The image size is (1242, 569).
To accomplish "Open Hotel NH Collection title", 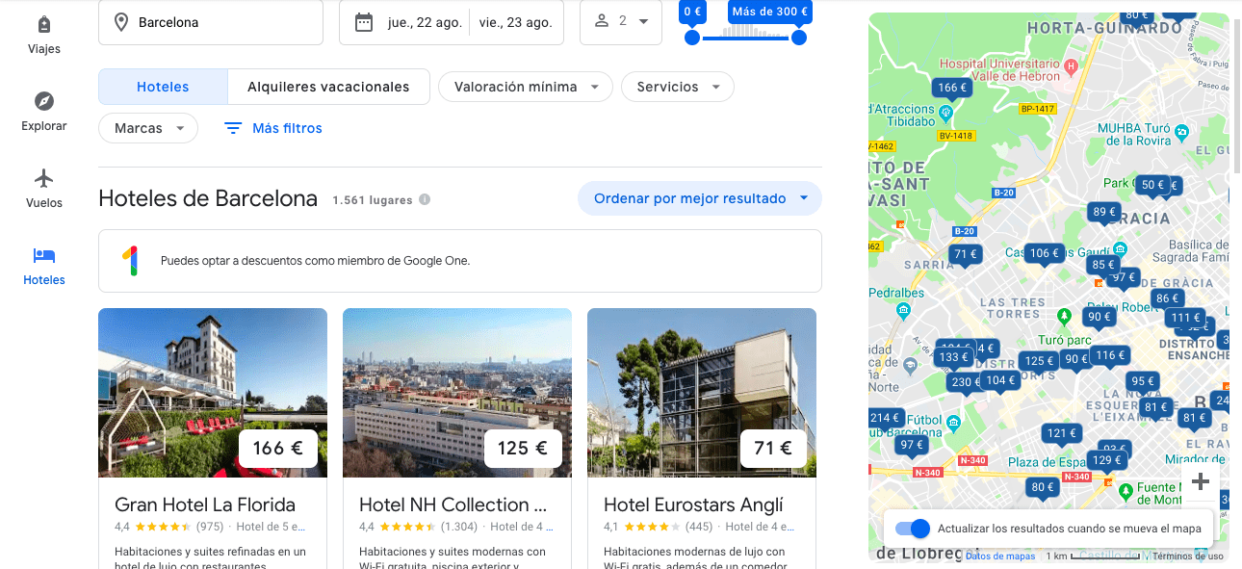I will [x=453, y=504].
